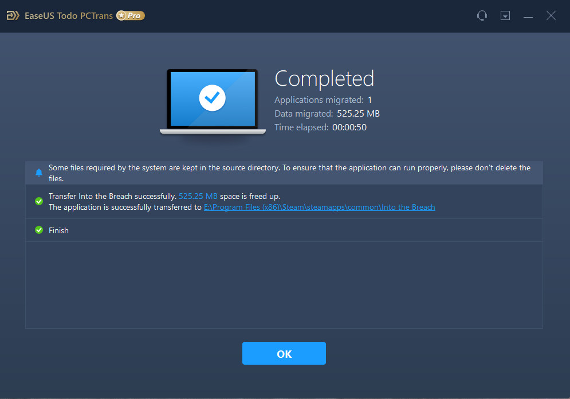The height and width of the screenshot is (399, 570).
Task: Minimize the PCTrans window
Action: click(x=528, y=17)
